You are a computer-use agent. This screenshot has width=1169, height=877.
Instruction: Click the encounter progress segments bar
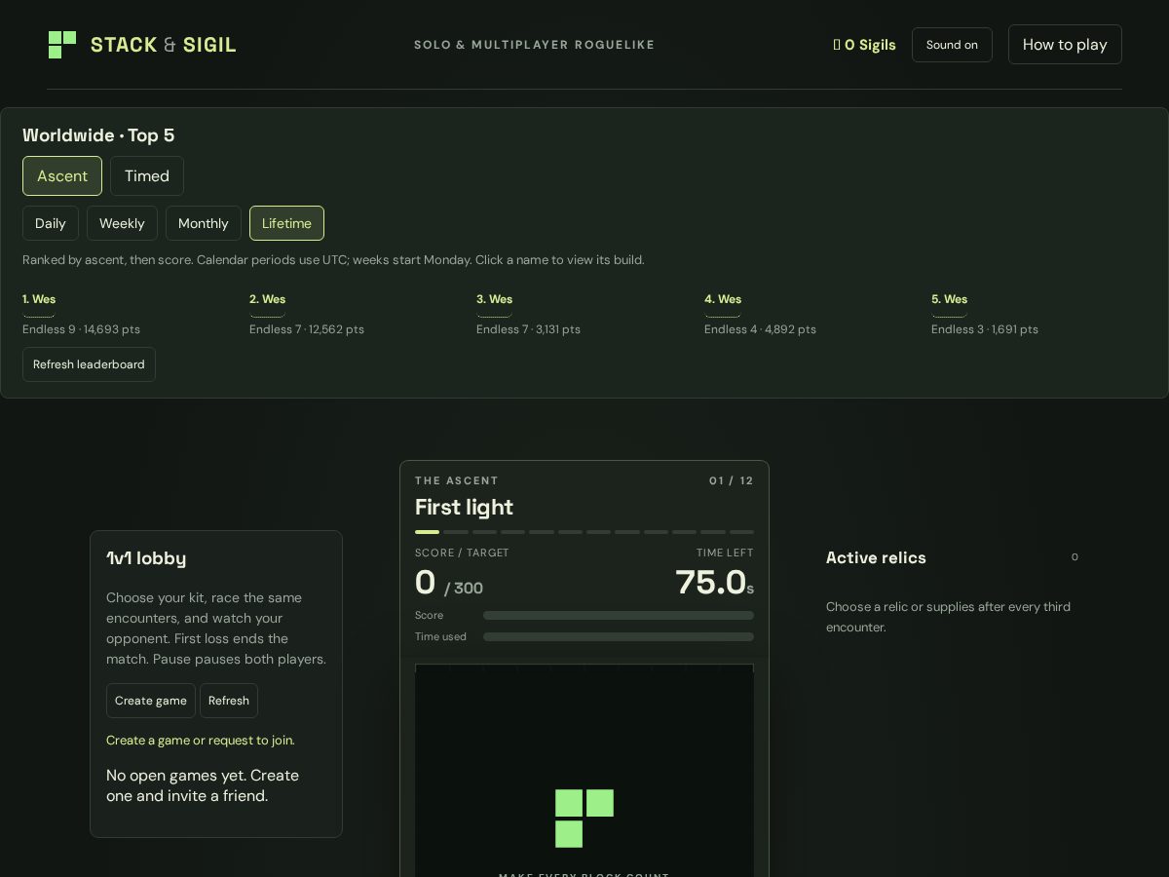pyautogui.click(x=584, y=532)
